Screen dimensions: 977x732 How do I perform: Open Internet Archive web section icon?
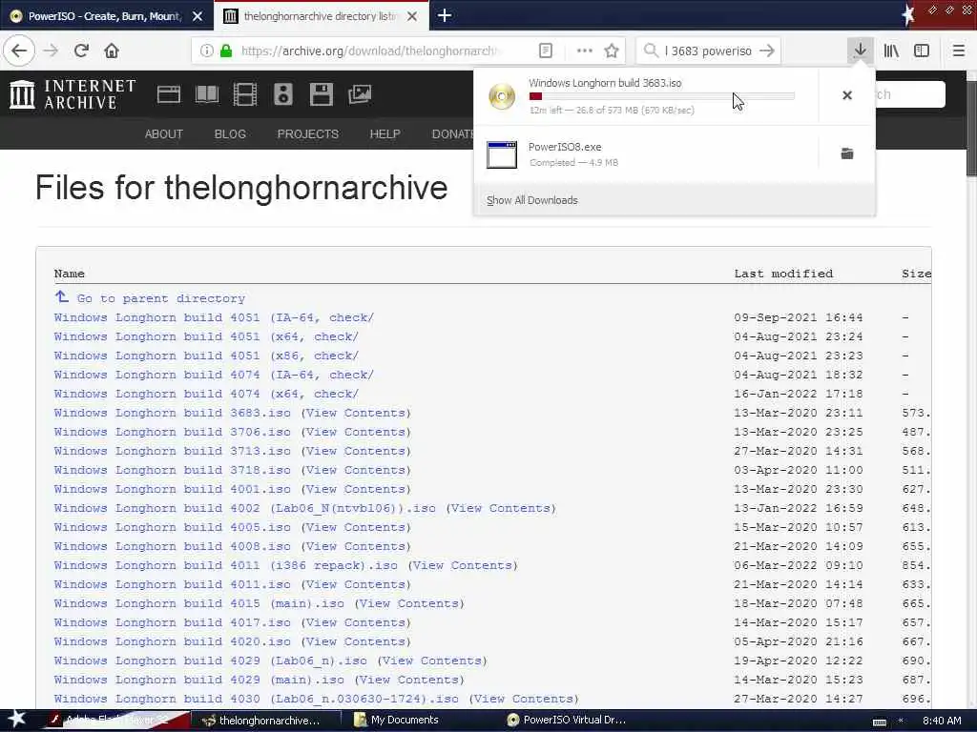pyautogui.click(x=168, y=94)
